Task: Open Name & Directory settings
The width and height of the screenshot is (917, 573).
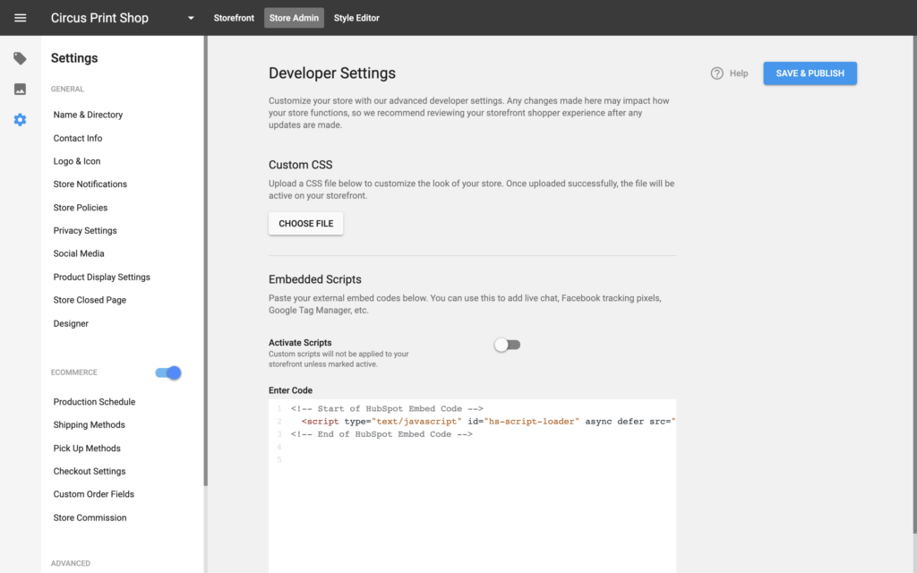Action: pos(88,115)
